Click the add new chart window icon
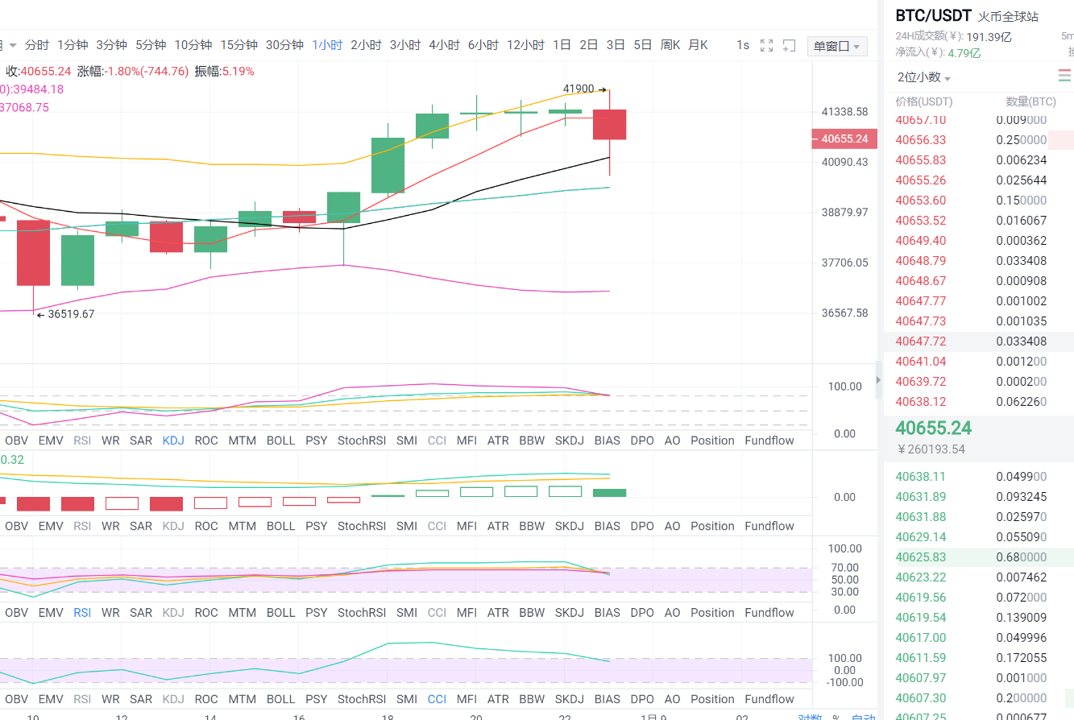This screenshot has height=720, width=1074. pyautogui.click(x=790, y=46)
